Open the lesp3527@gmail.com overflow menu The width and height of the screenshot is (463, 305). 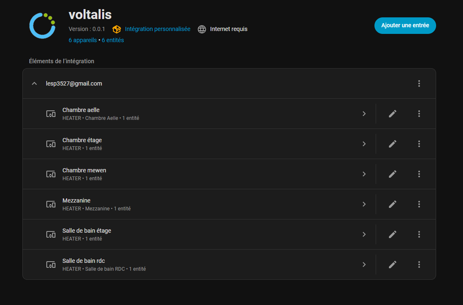click(x=419, y=83)
